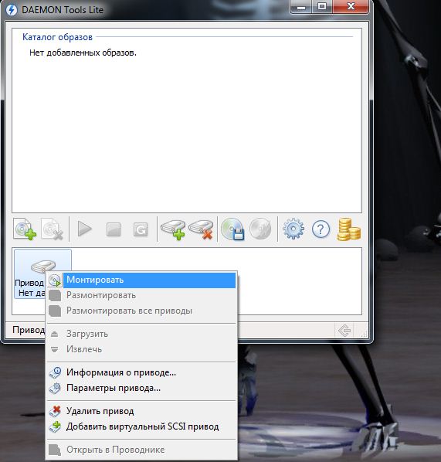This screenshot has height=462, width=441.
Task: Choose Удалить привод menu item
Action: [x=141, y=411]
